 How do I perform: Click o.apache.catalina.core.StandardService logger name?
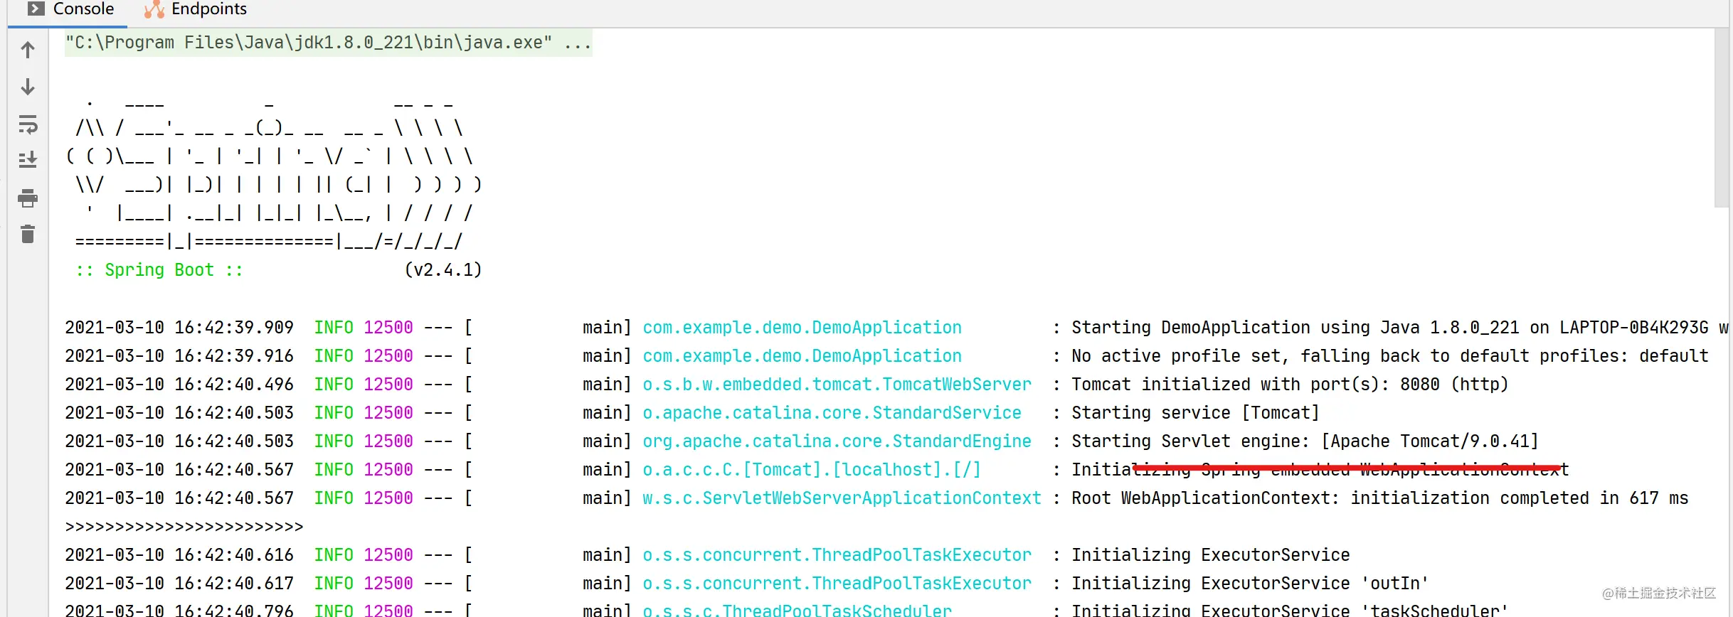[832, 413]
